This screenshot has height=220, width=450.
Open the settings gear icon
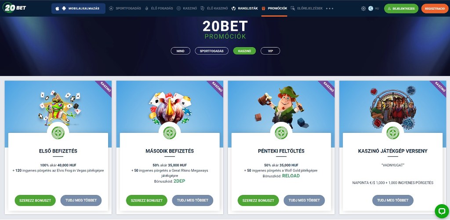click(x=363, y=9)
